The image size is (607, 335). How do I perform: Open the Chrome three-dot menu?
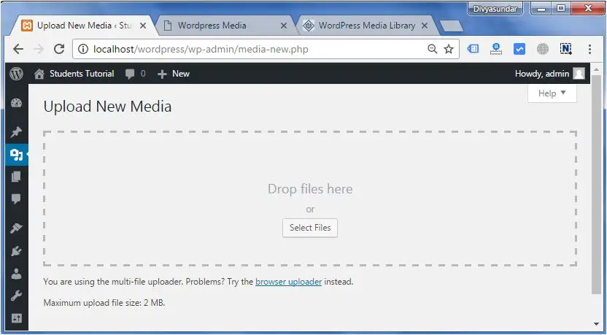[x=589, y=49]
